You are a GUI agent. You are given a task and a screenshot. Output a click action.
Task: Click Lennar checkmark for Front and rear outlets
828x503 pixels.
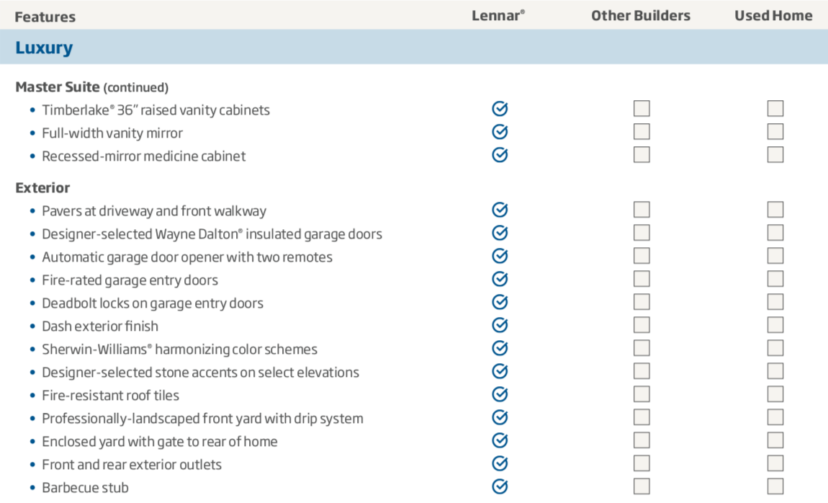click(500, 463)
